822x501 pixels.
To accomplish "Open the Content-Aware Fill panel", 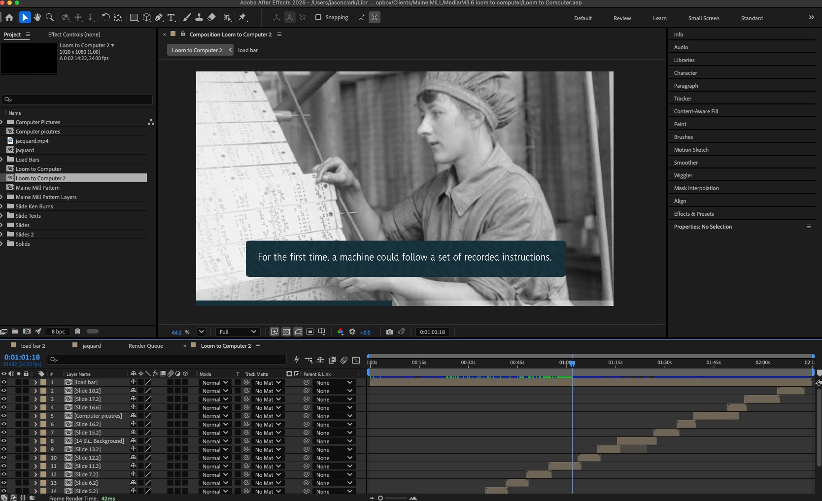I will coord(696,111).
